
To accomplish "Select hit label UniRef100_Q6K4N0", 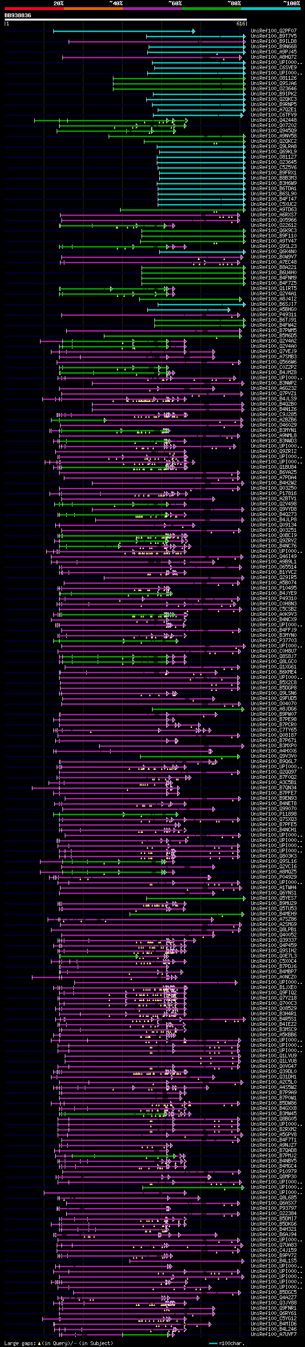I will (x=274, y=251).
